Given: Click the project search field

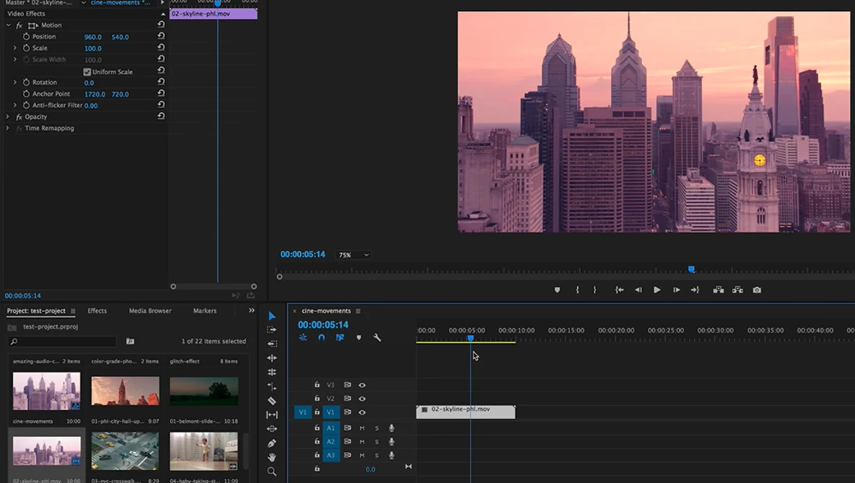Looking at the screenshot, I should pos(63,342).
